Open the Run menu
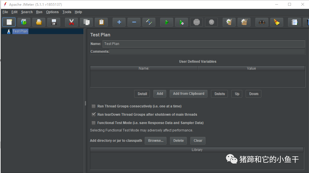309x173 pixels. tap(39, 12)
